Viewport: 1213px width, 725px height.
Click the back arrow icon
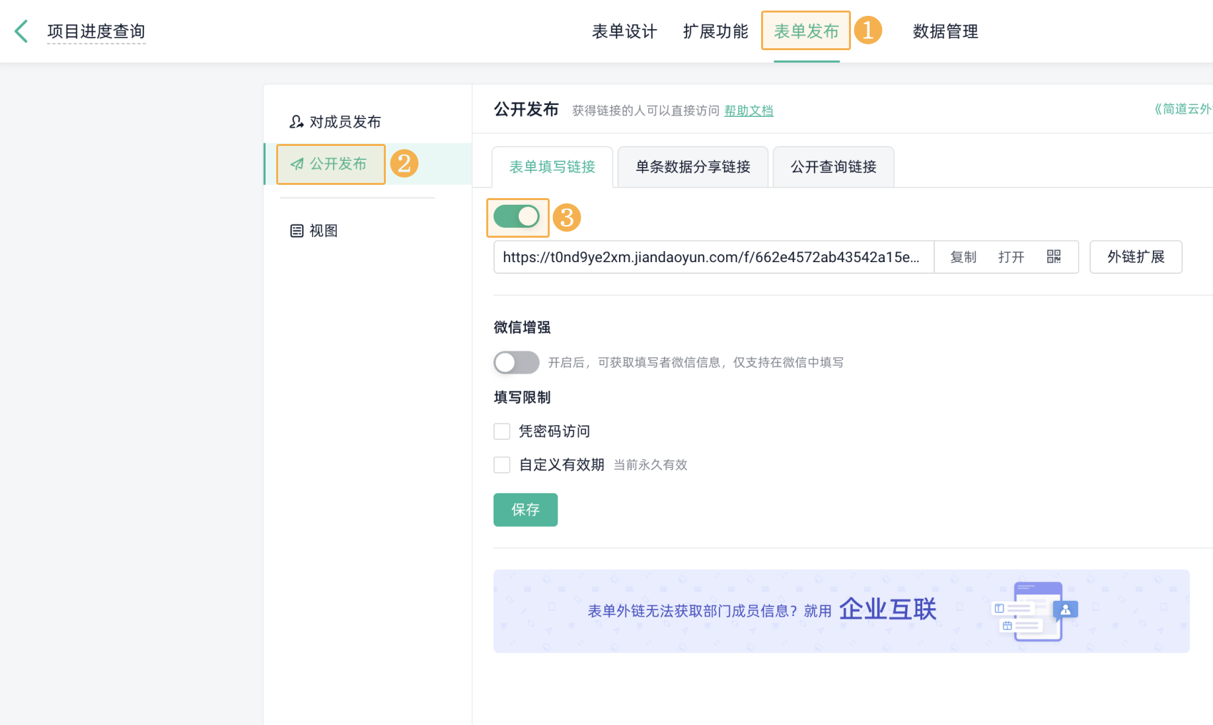coord(21,31)
